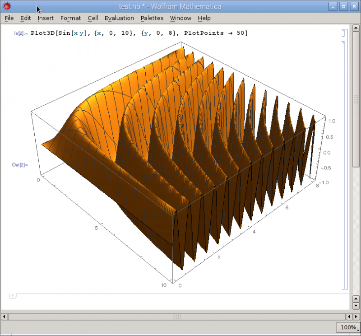The image size is (361, 336).
Task: Click the 4 tick label on y axis
Action: click(x=254, y=232)
